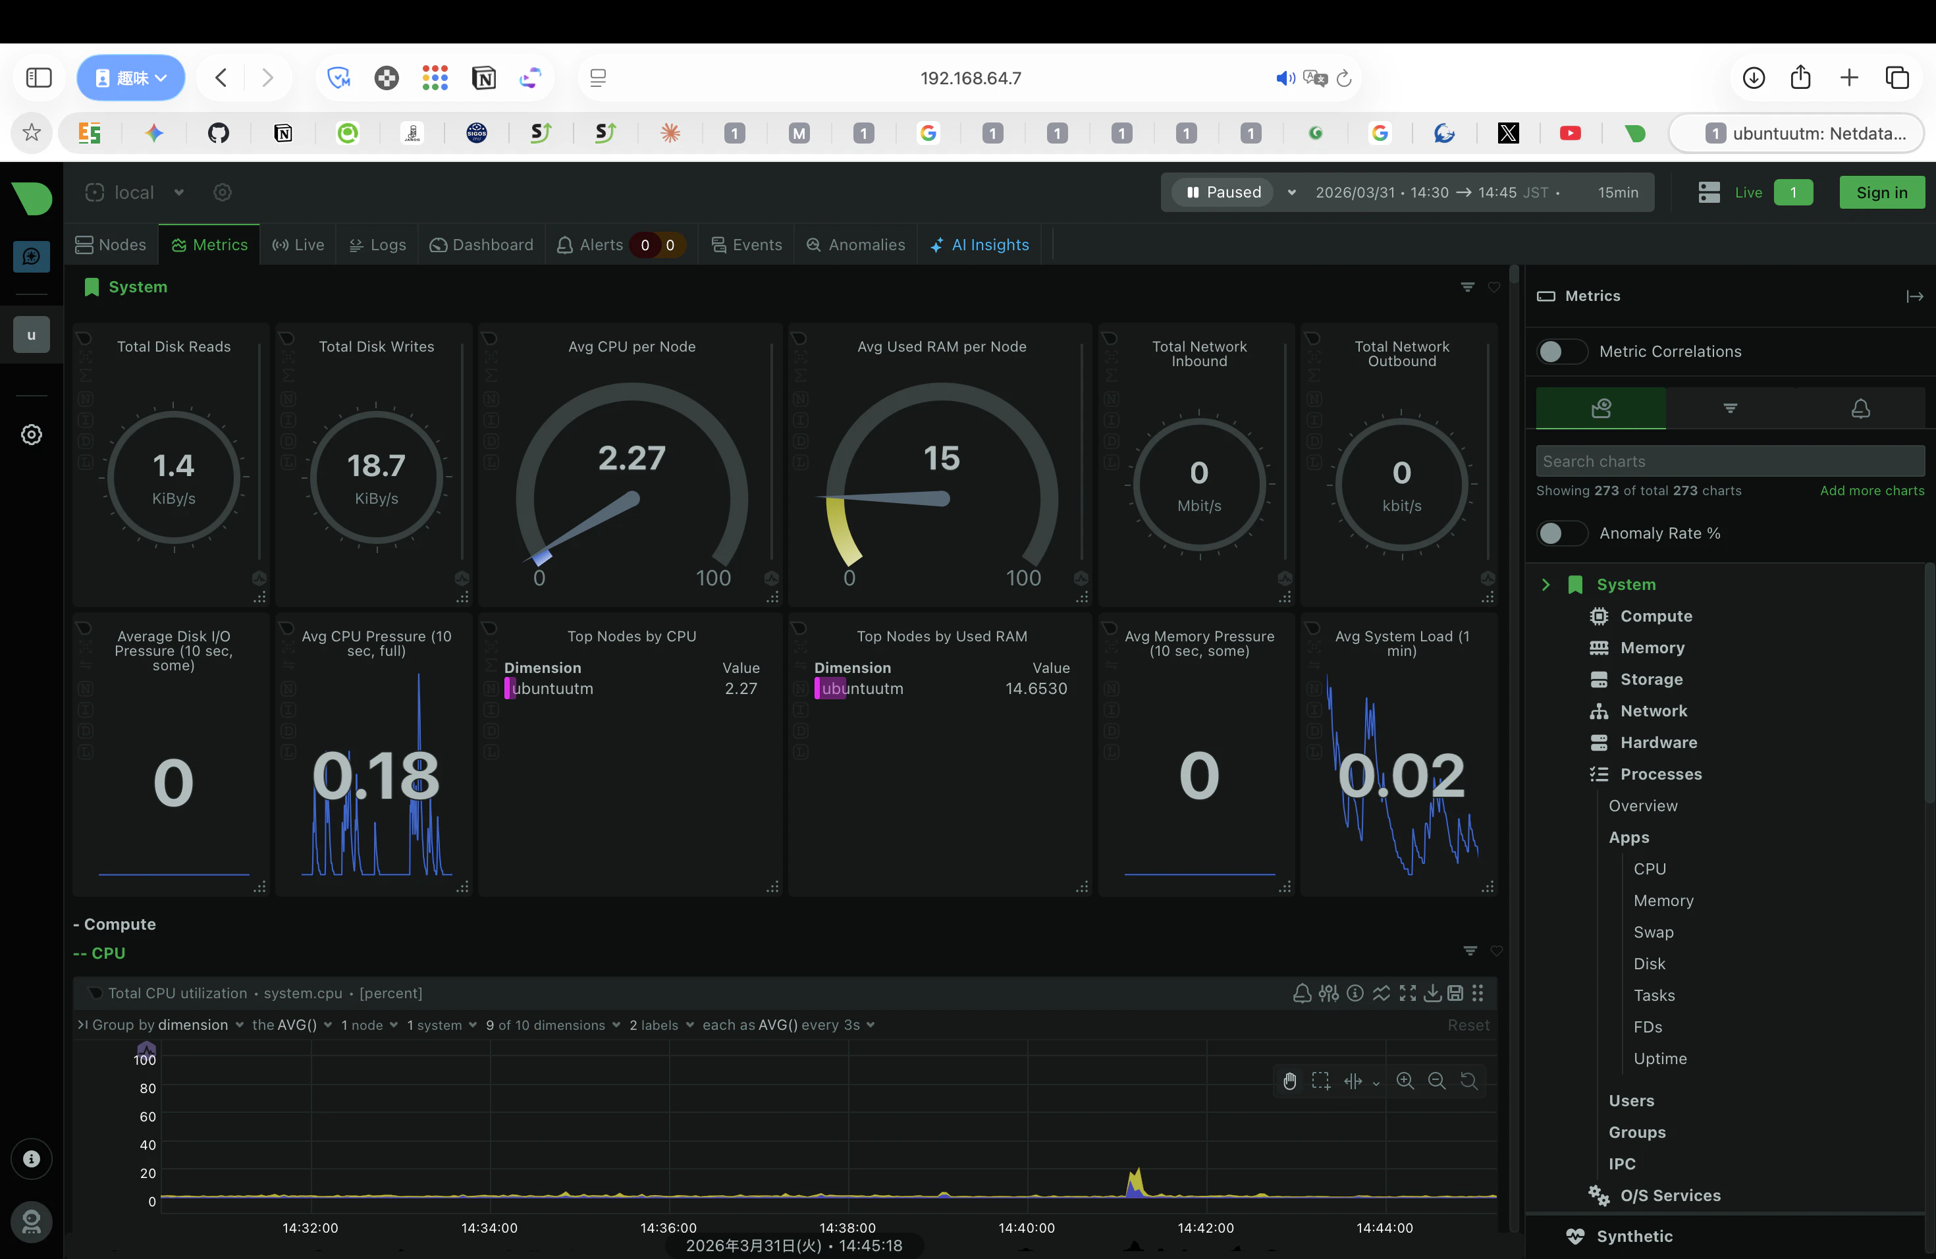Screen dimensions: 1936x1259
Task: Click the Paused playback button
Action: 1223,192
